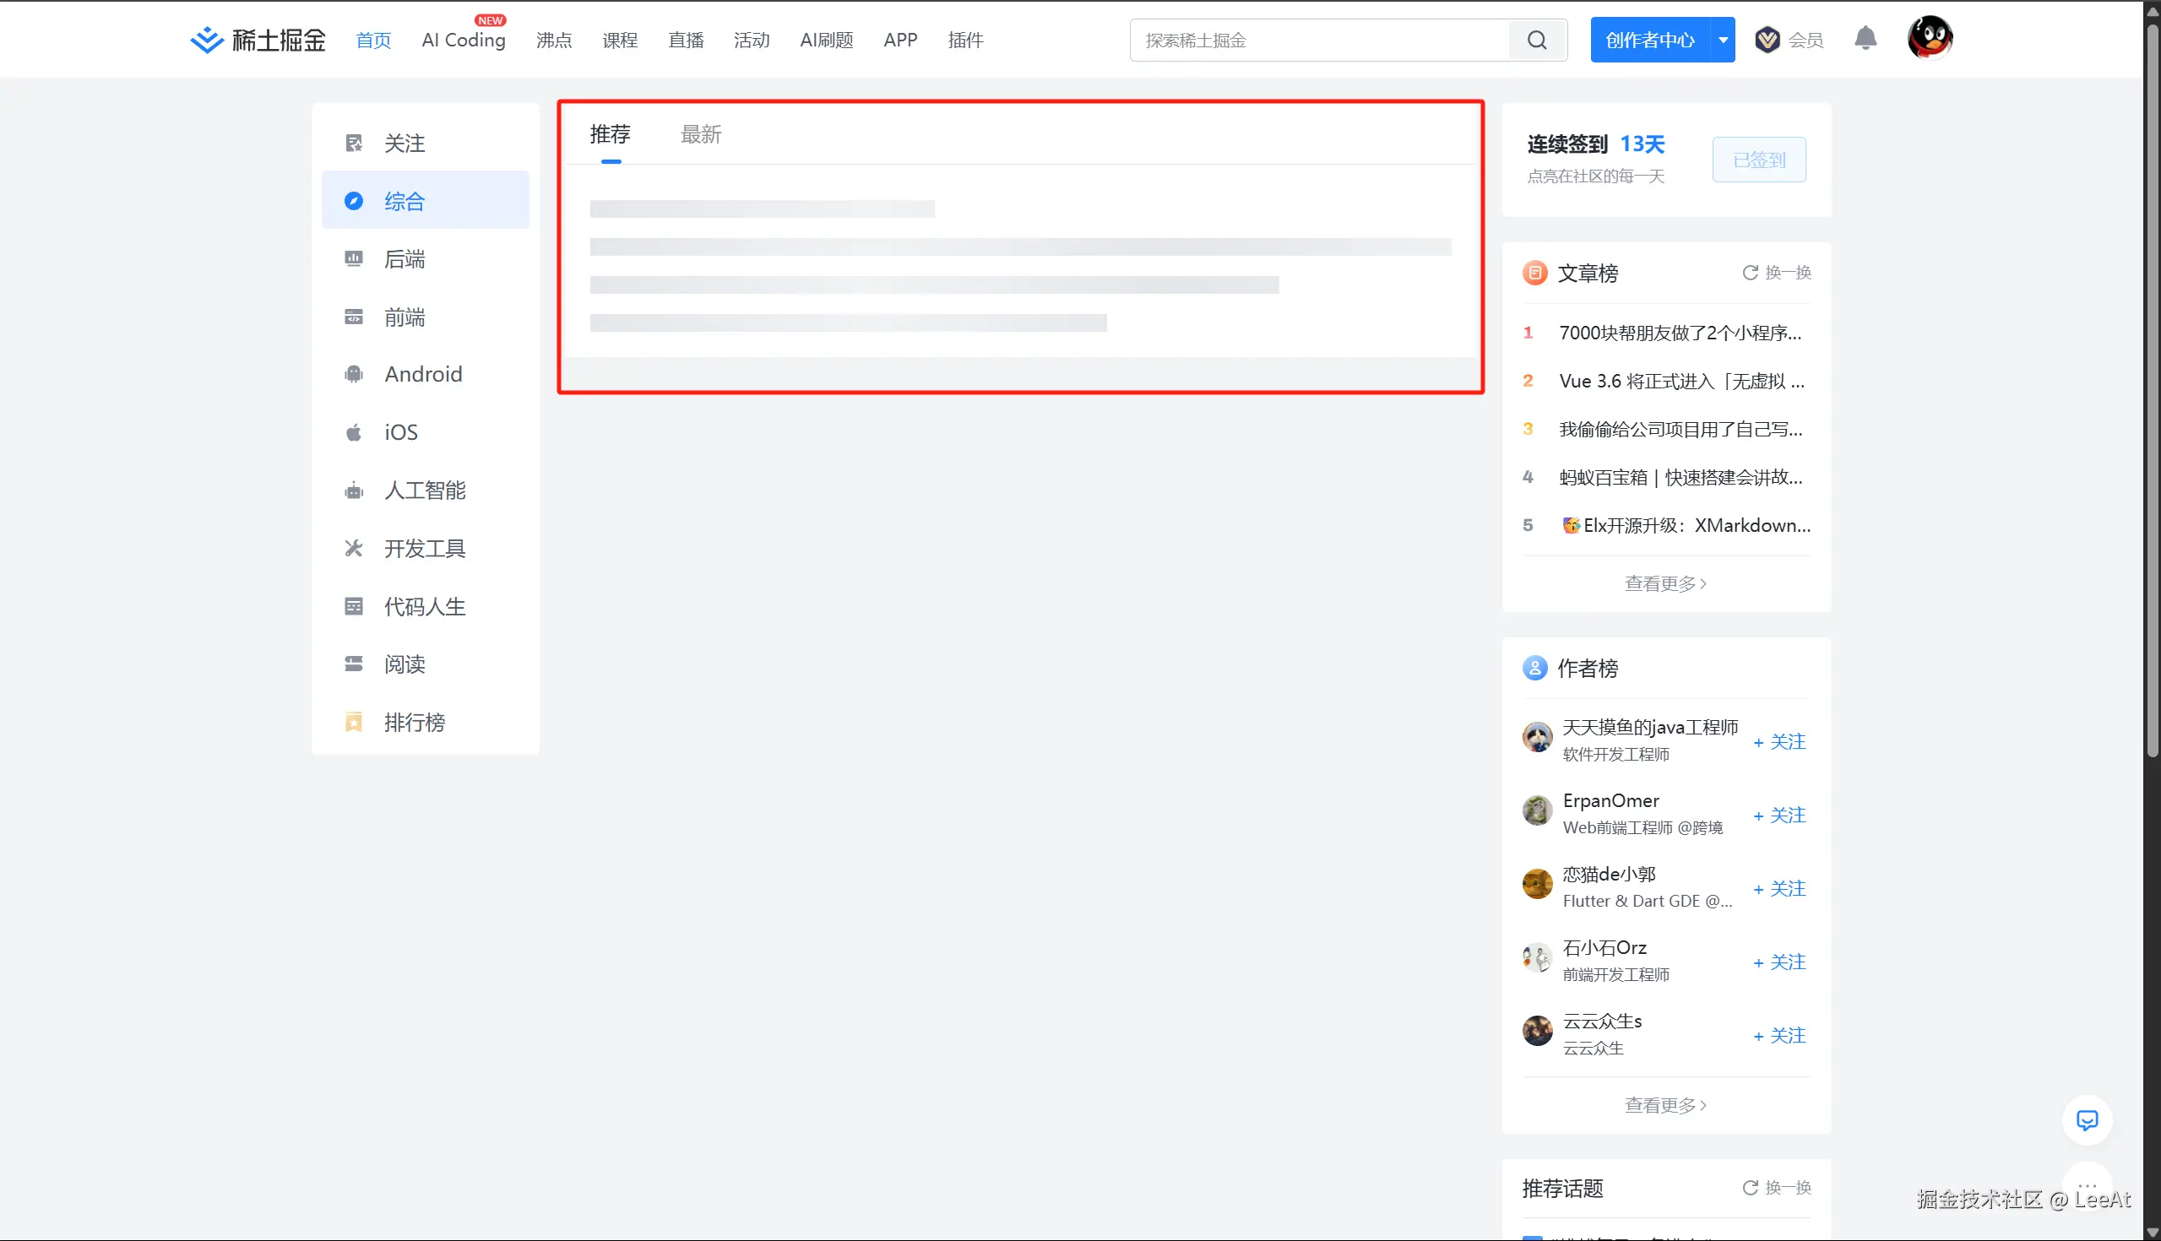This screenshot has width=2161, height=1241.
Task: Expand the 创作者中心 dropdown arrow
Action: click(1723, 40)
